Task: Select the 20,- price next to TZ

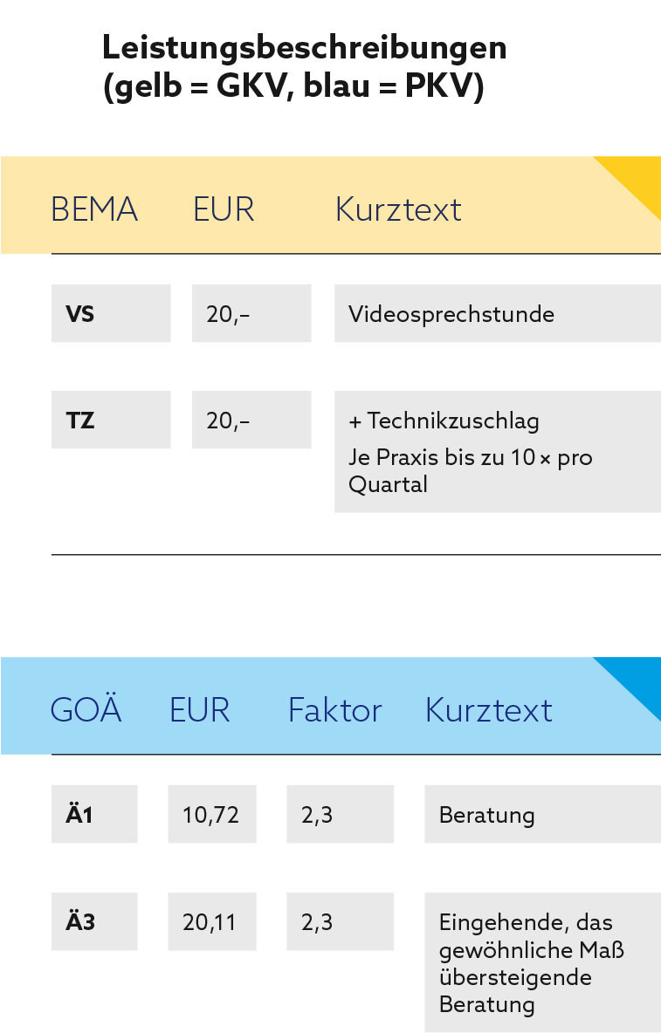Action: 251,420
